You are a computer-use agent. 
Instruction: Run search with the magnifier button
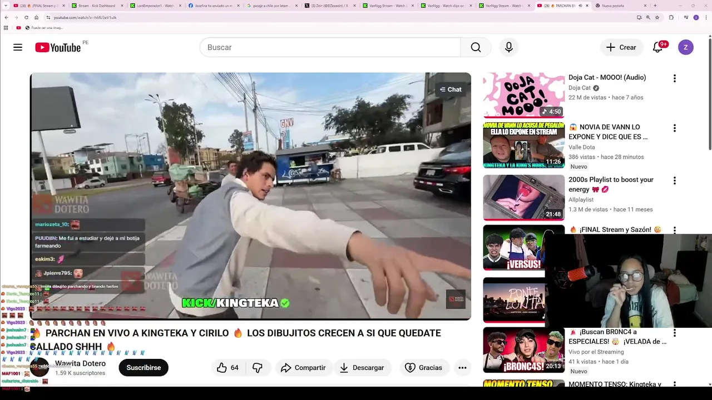(476, 47)
